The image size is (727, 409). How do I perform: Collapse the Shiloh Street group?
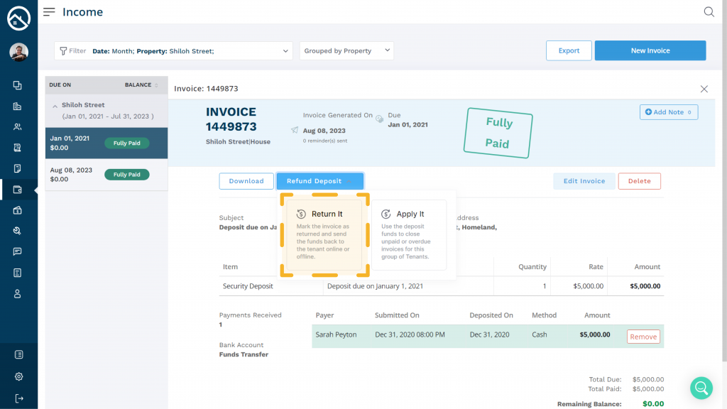point(55,105)
